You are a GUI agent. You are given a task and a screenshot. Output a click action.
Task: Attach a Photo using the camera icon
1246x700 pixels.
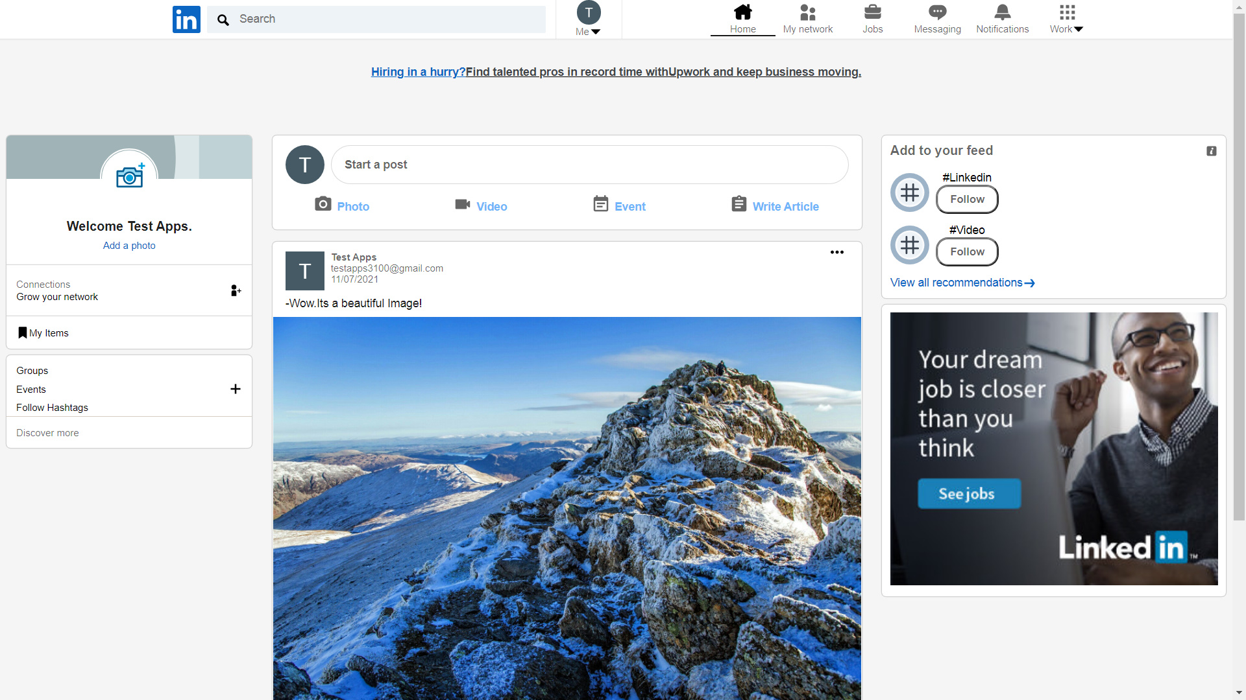(324, 204)
